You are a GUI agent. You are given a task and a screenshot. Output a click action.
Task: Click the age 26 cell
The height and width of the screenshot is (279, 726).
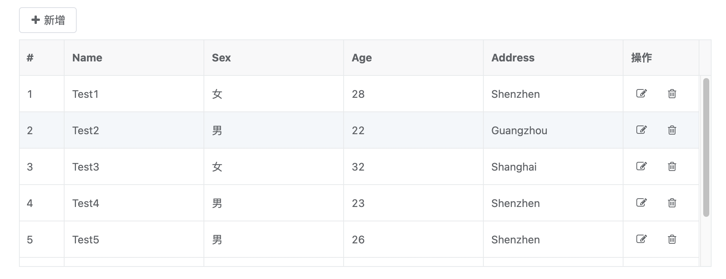point(414,239)
